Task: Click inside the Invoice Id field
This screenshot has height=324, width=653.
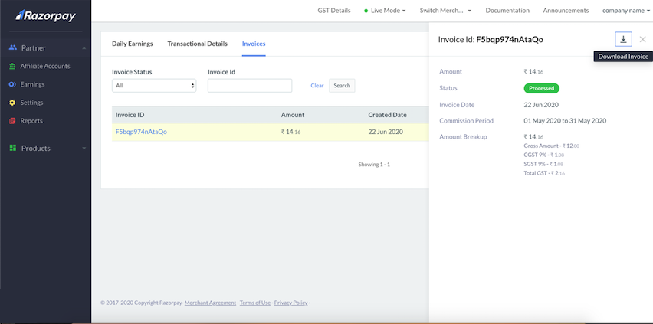Action: (249, 86)
